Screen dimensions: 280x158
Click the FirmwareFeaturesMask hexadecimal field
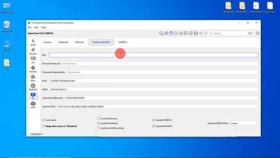162,72
